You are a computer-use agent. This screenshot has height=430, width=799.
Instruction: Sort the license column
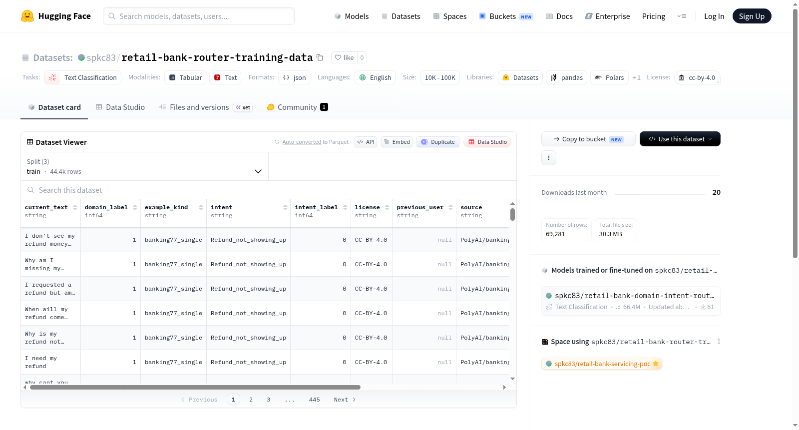(x=387, y=207)
